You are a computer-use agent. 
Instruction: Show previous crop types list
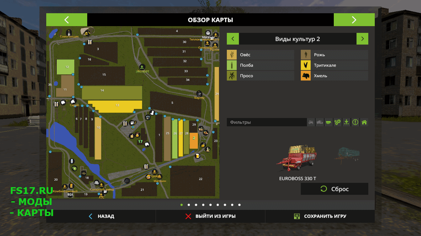pos(233,39)
